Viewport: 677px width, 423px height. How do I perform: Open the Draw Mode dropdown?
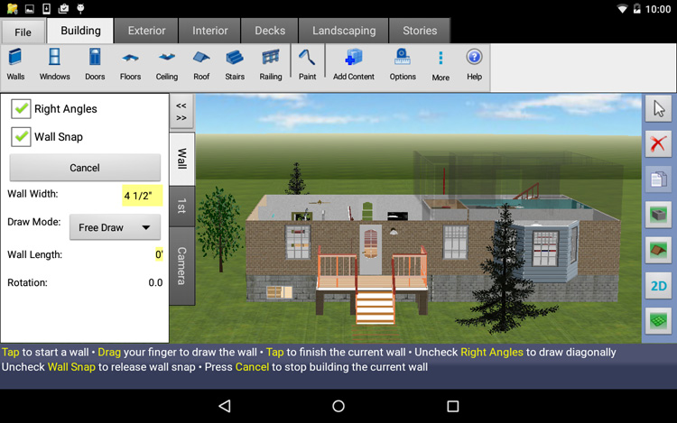pyautogui.click(x=115, y=227)
